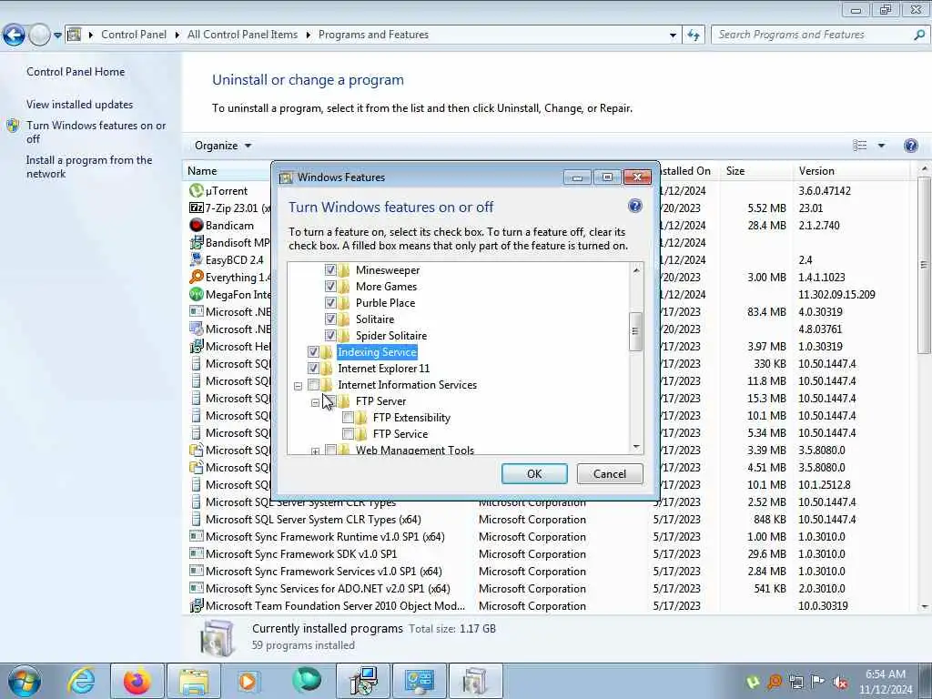The height and width of the screenshot is (699, 932).
Task: Click the Windows features shield icon
Action: [x=13, y=126]
